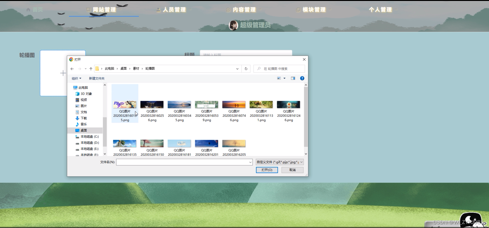Go up one folder level

[91, 69]
